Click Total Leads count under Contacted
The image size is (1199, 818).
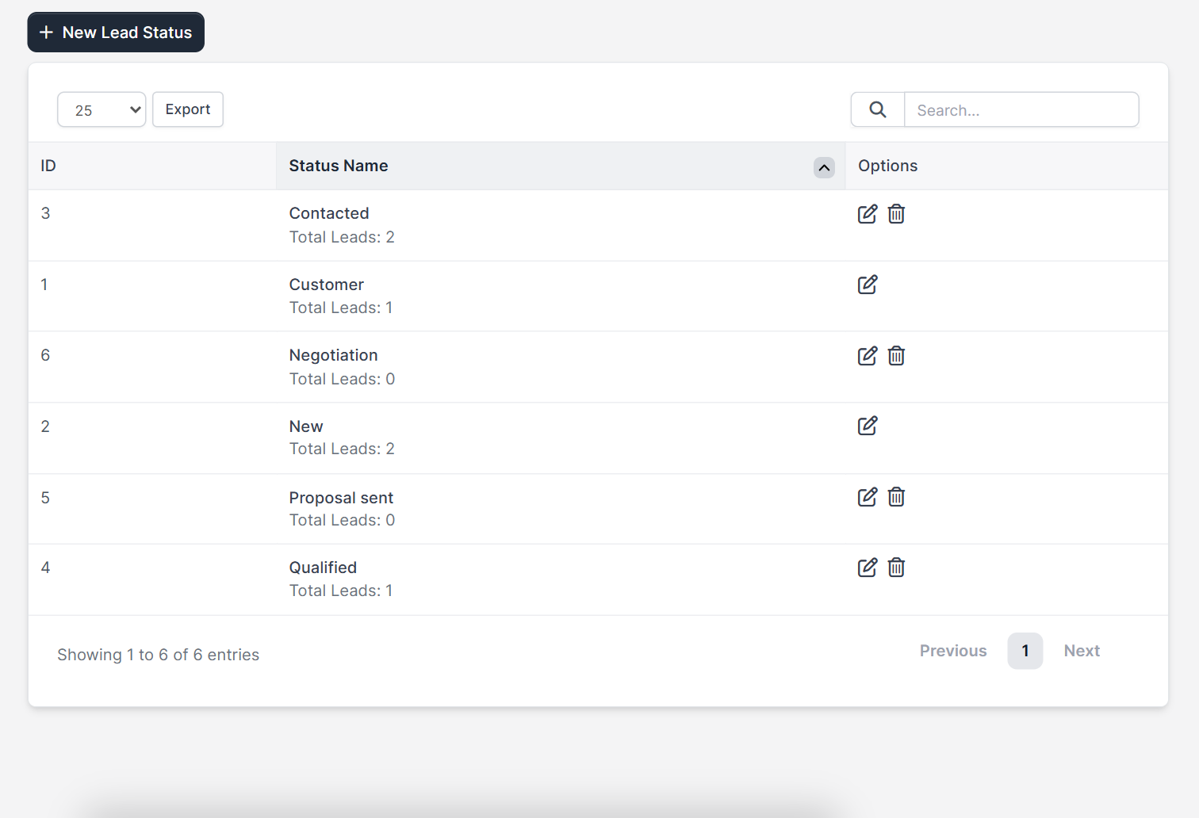[x=342, y=237]
